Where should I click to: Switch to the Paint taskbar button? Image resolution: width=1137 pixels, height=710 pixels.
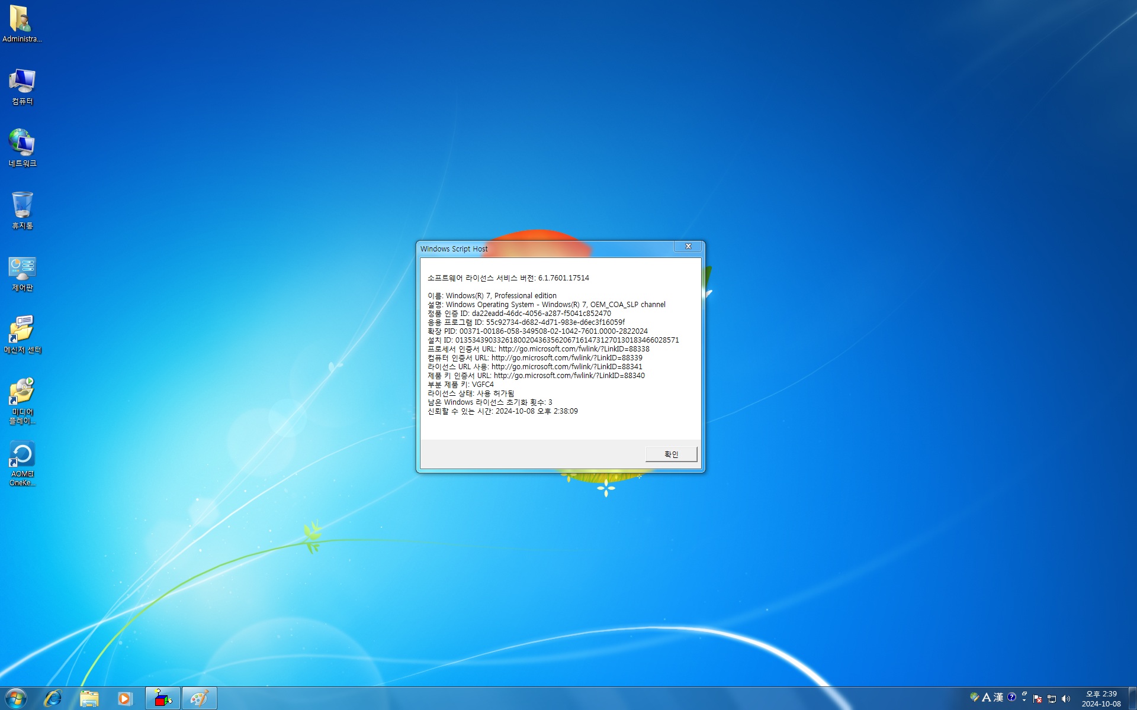click(199, 698)
